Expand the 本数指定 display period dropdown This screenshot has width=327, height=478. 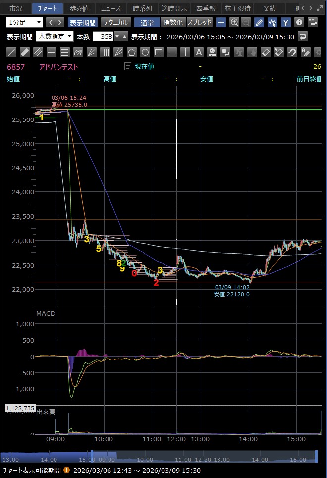tap(54, 36)
